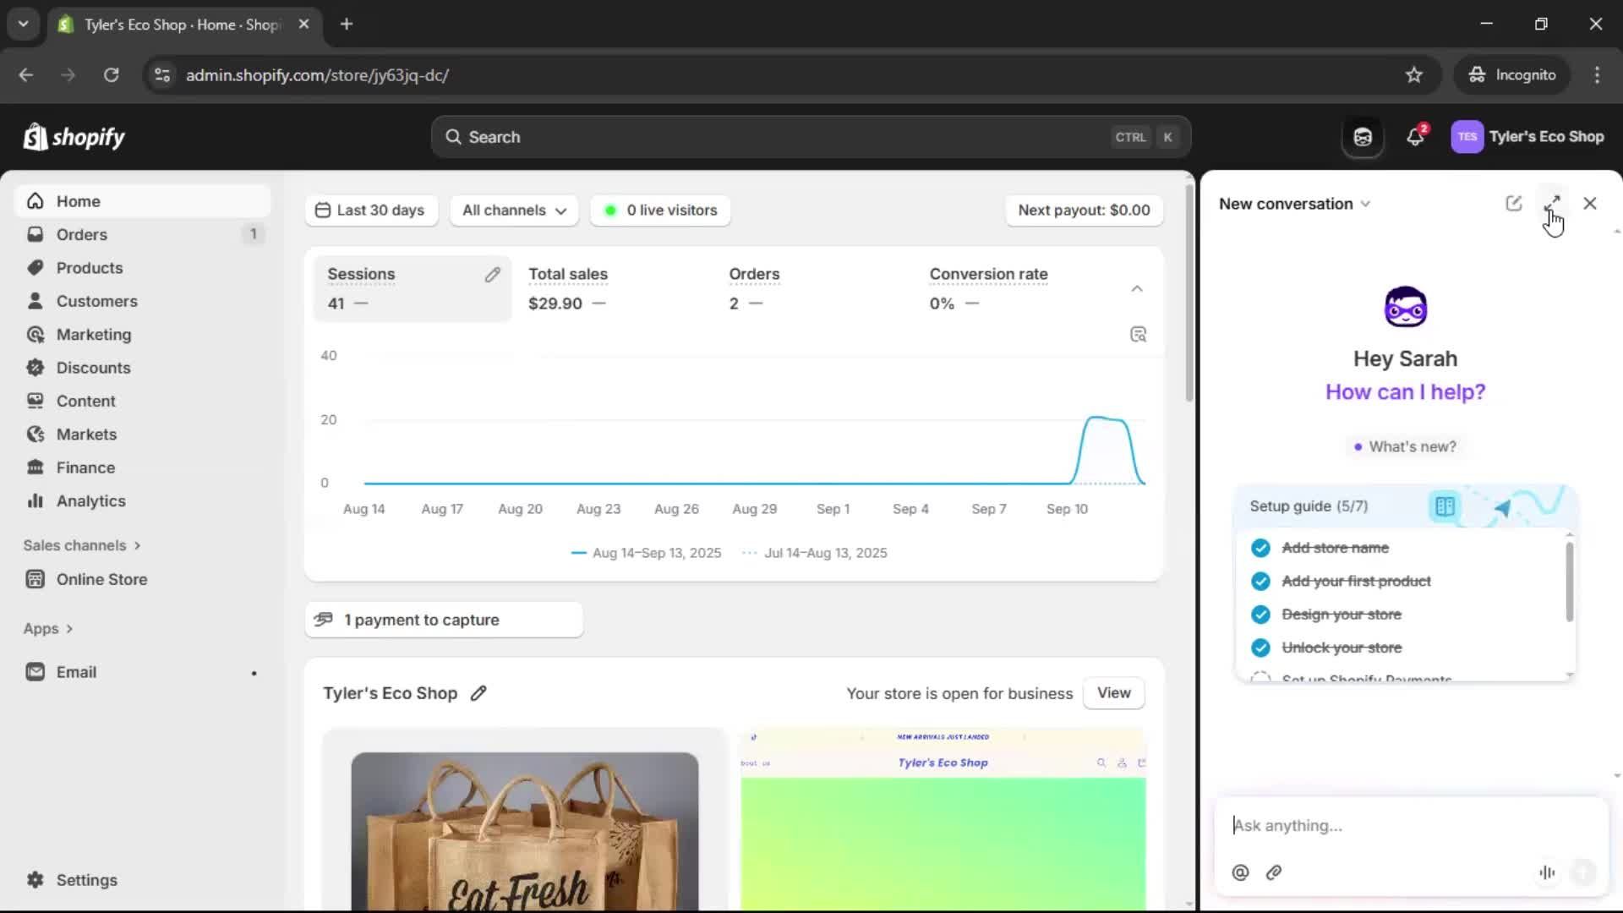Open Analytics in sidebar
Image resolution: width=1623 pixels, height=913 pixels.
(142, 501)
